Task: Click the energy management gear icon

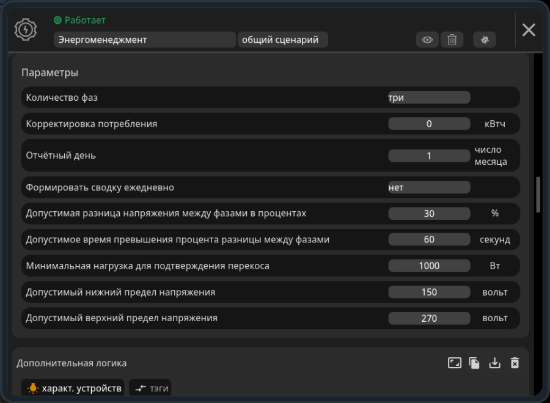Action: tap(26, 30)
